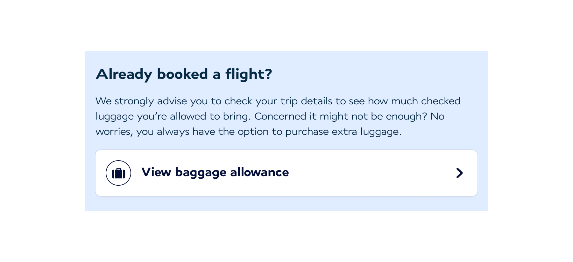Tap the dark arrow at card's right edge
The image size is (573, 262).
coord(459,173)
